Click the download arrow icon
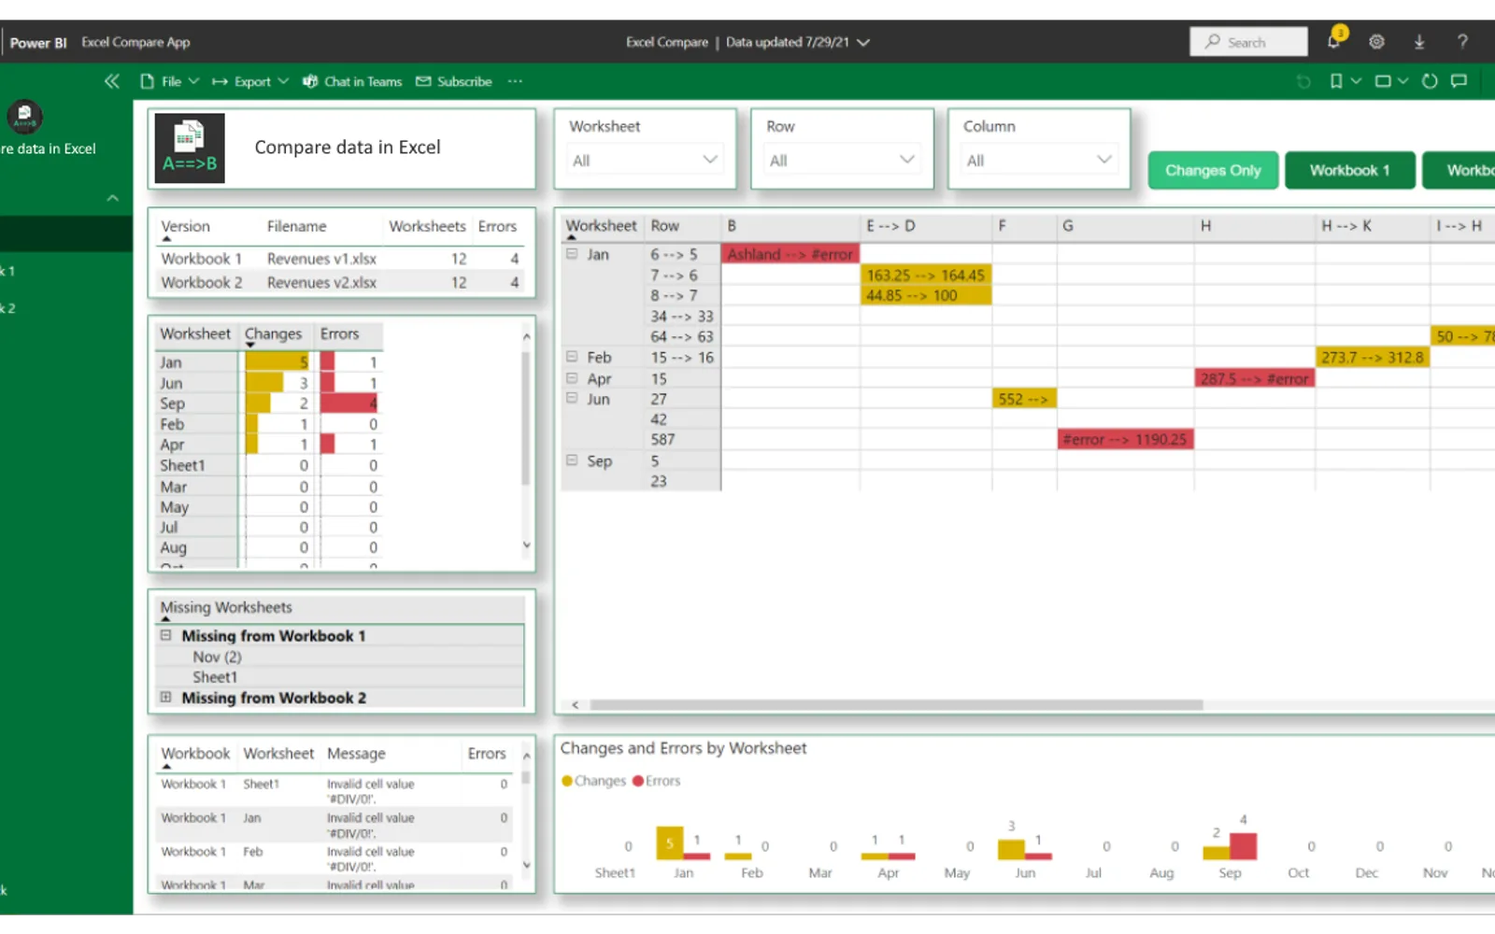 point(1419,41)
